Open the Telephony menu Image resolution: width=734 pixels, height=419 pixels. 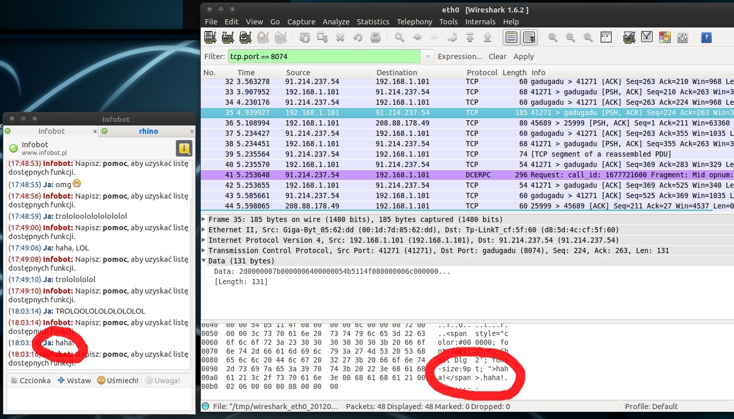pyautogui.click(x=414, y=22)
